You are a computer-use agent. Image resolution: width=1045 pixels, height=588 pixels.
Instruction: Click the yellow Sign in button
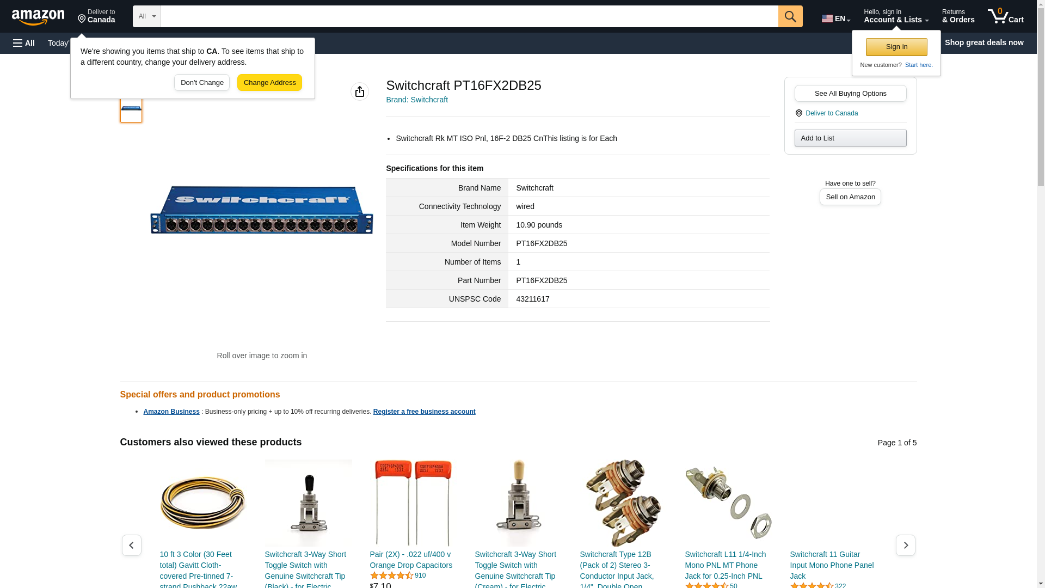[x=896, y=47]
